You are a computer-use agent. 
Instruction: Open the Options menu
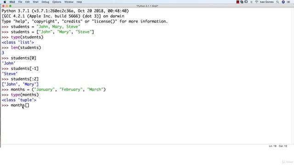click(57, 2)
